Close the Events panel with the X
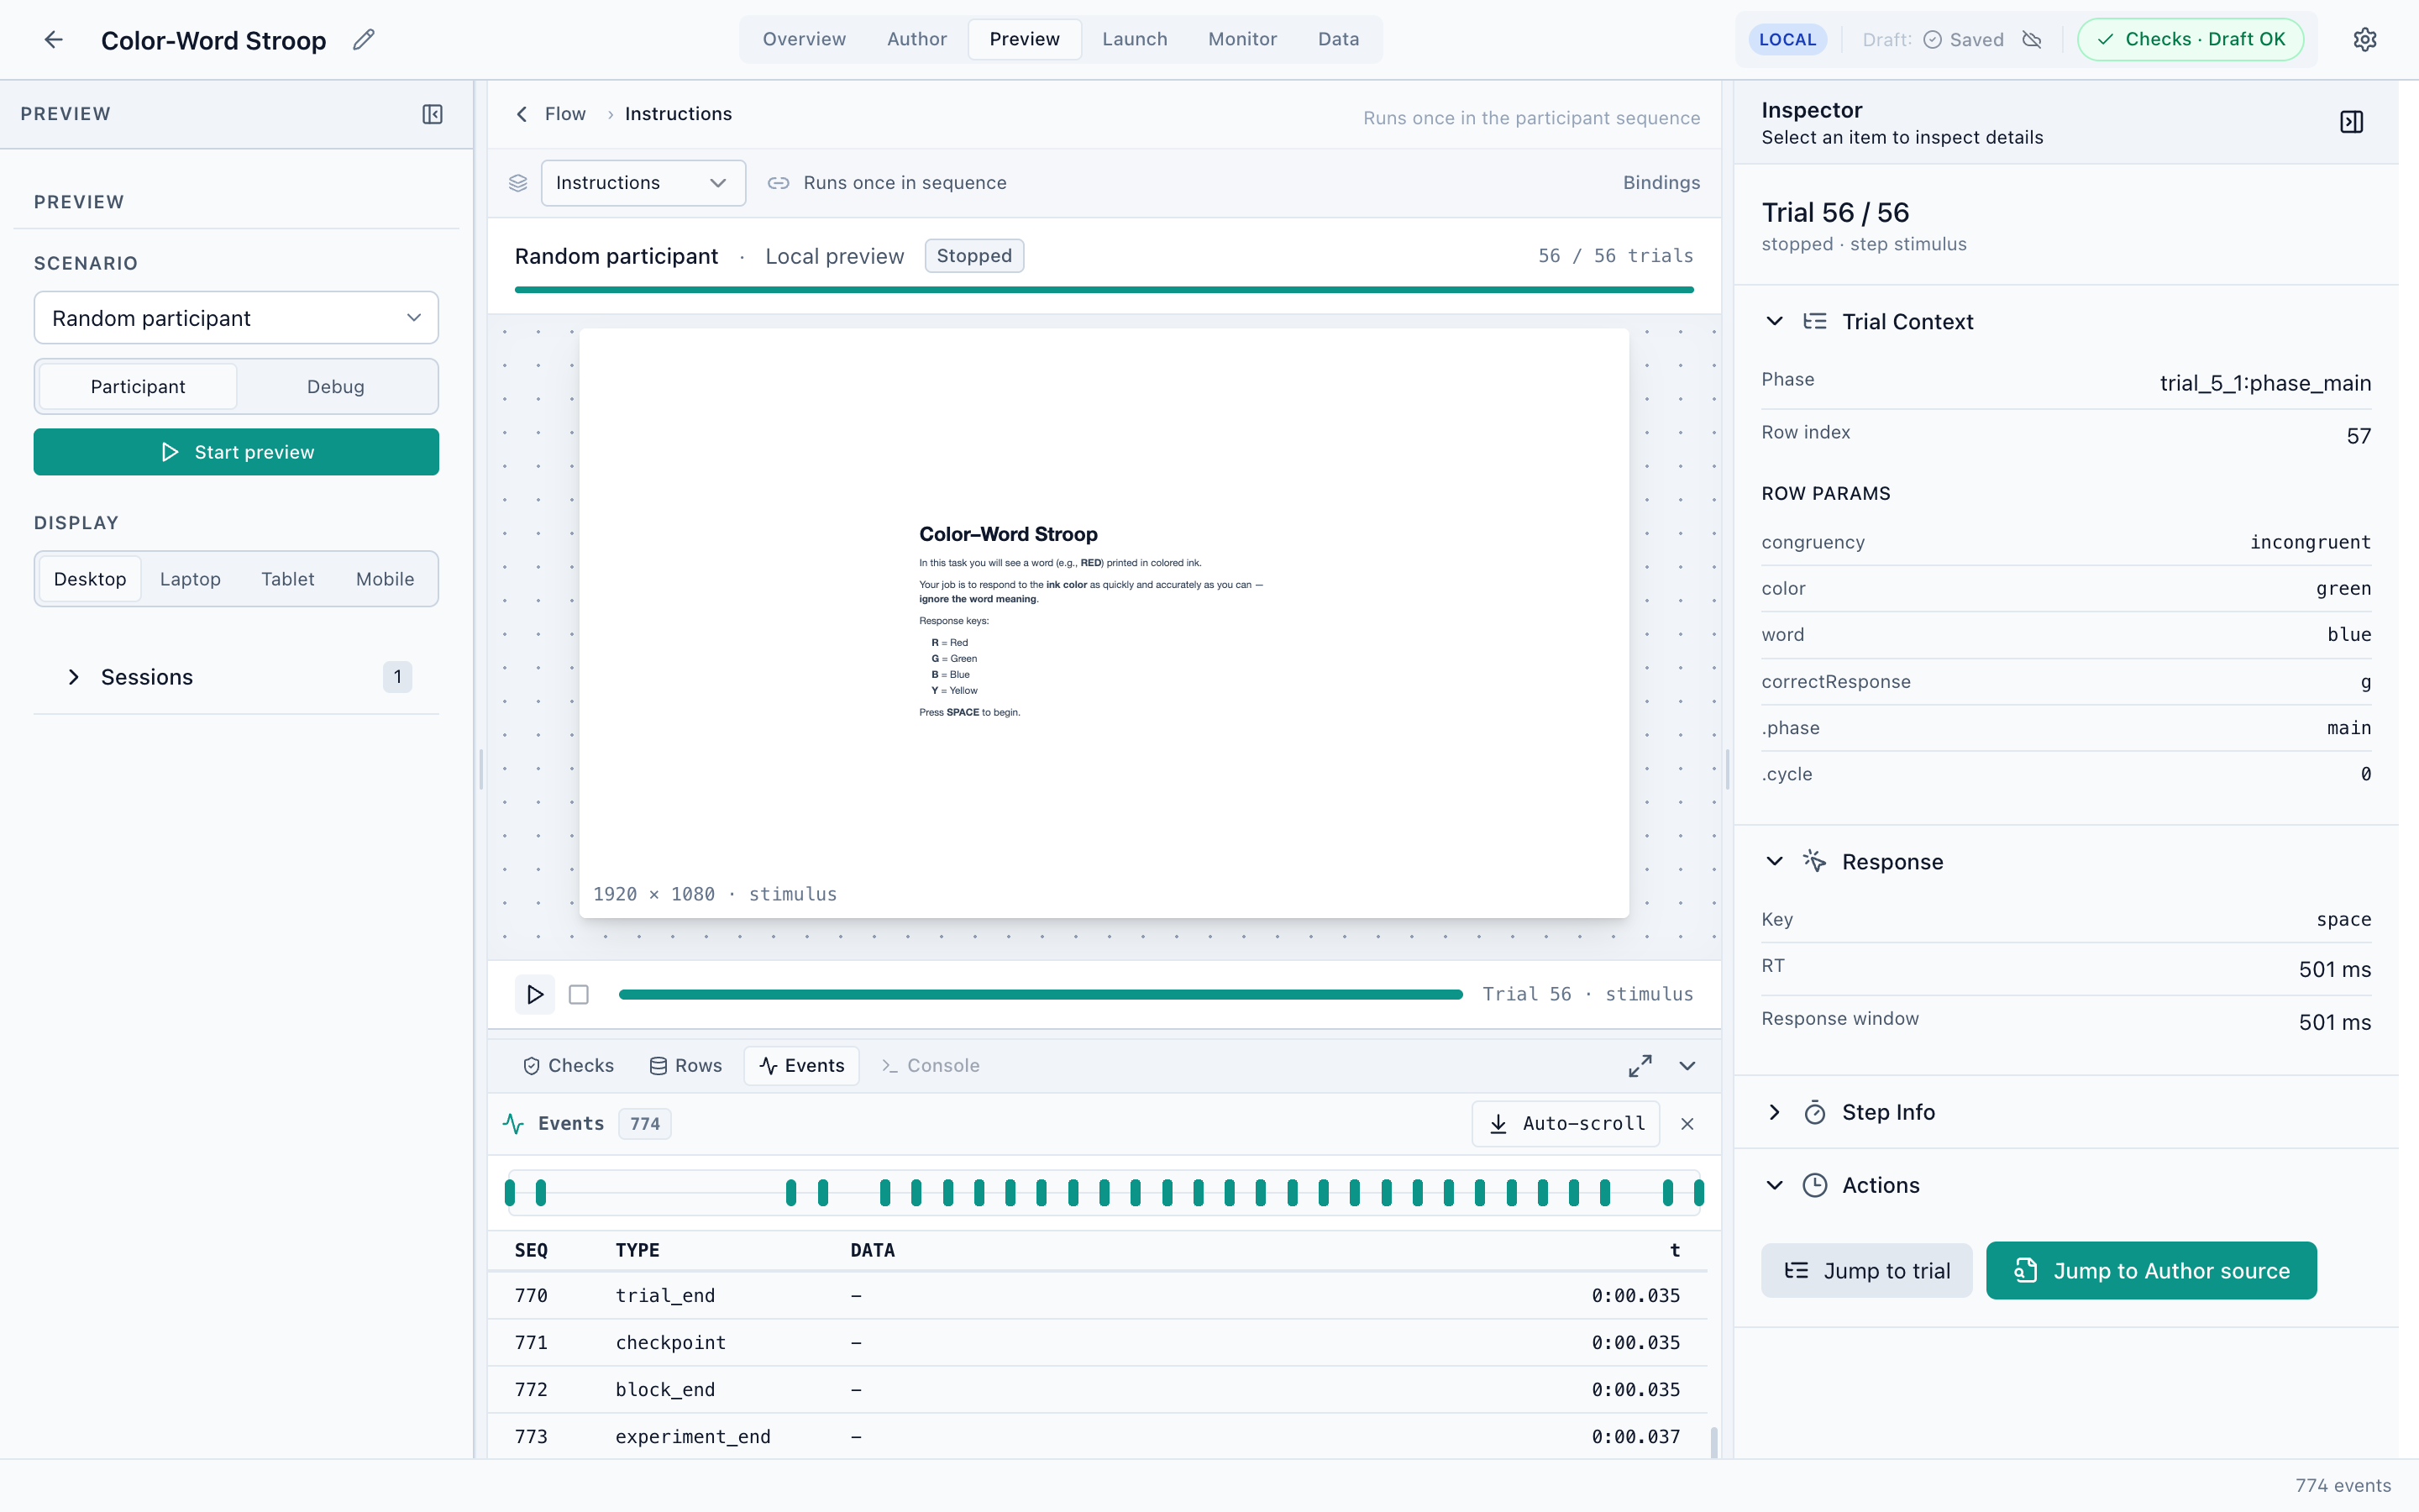Screen dimensions: 2419x1512 (x=1687, y=1124)
